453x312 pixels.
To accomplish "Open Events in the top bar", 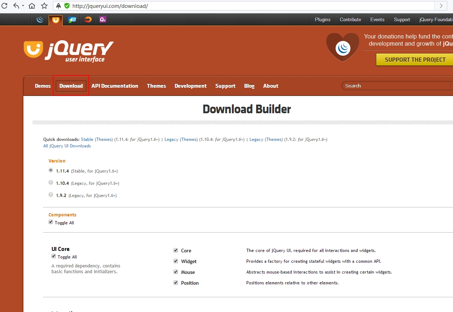I will [x=377, y=20].
